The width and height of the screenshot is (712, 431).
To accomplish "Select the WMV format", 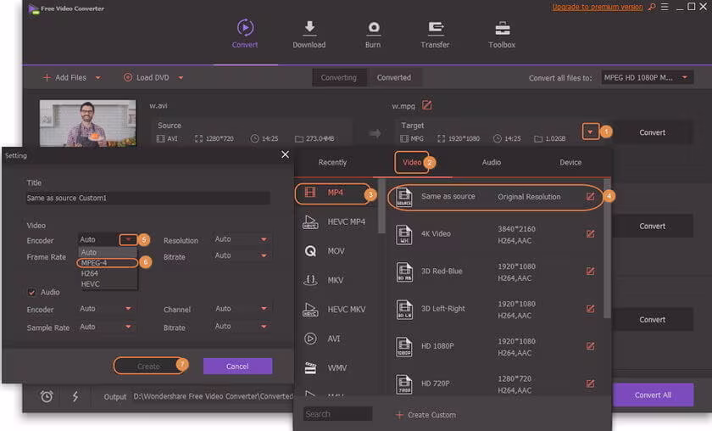I will (x=336, y=368).
